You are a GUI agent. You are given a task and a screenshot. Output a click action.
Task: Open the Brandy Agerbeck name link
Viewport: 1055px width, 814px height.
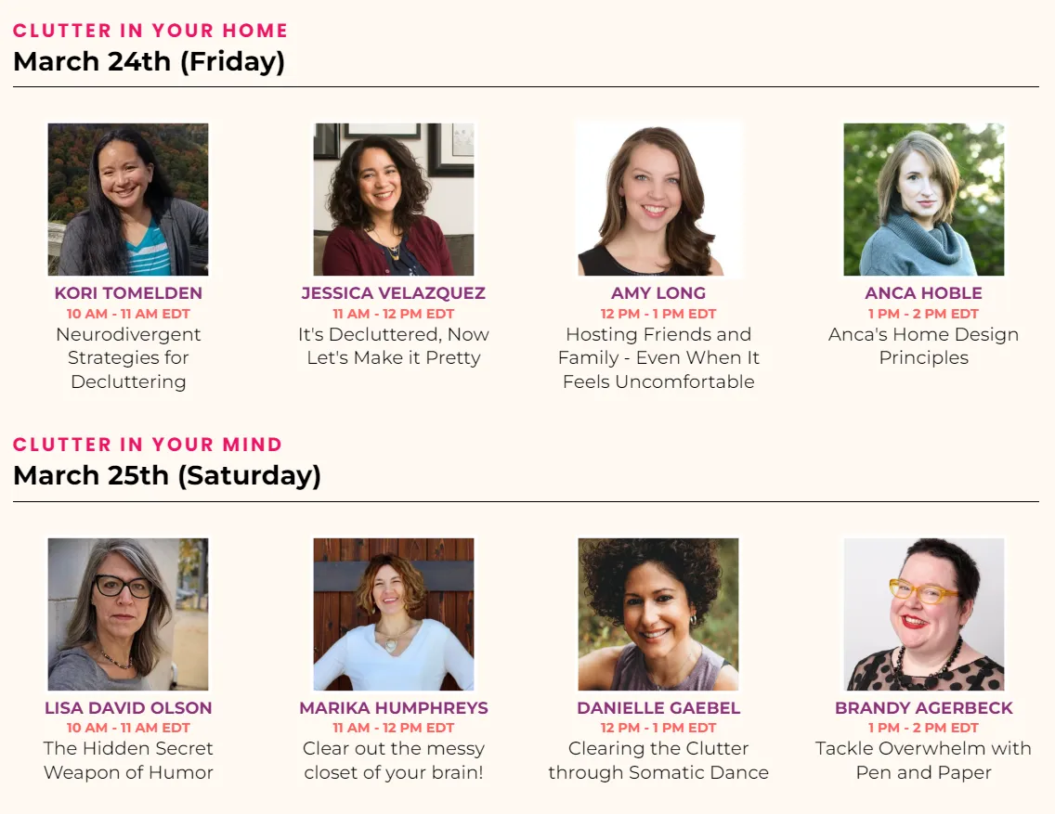pyautogui.click(x=924, y=708)
